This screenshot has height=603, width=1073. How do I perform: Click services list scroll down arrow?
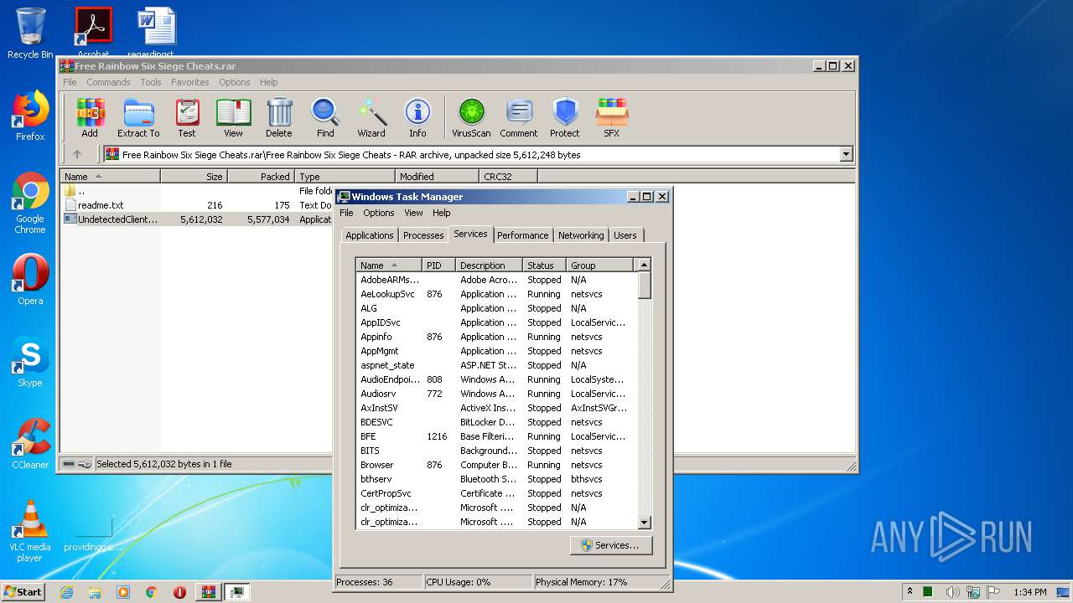(644, 522)
